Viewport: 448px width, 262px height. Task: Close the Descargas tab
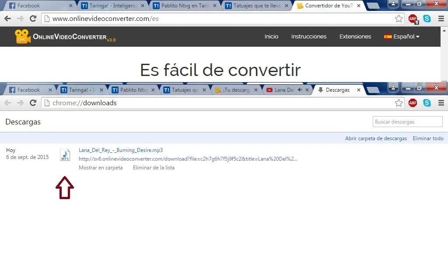(x=359, y=90)
